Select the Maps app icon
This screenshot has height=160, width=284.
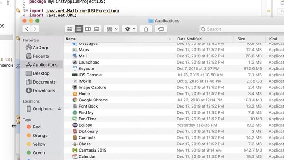(75, 50)
